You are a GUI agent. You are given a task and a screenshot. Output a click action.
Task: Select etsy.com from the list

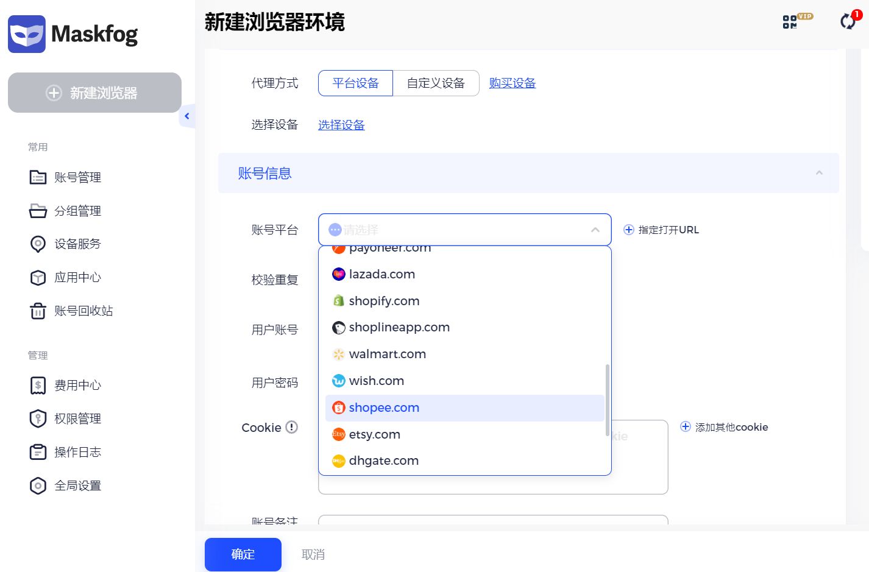(465, 434)
